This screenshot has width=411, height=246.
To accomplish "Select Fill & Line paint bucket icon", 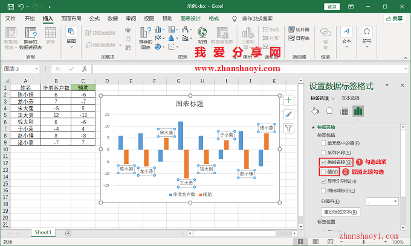I will pyautogui.click(x=315, y=112).
